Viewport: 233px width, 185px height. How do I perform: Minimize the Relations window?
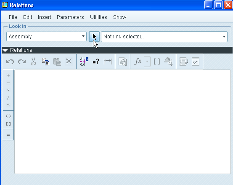click(209, 5)
